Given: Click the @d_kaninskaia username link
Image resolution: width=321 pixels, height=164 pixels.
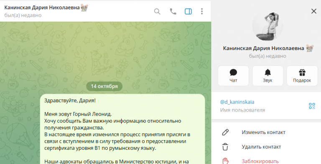Looking at the screenshot, I should point(237,102).
